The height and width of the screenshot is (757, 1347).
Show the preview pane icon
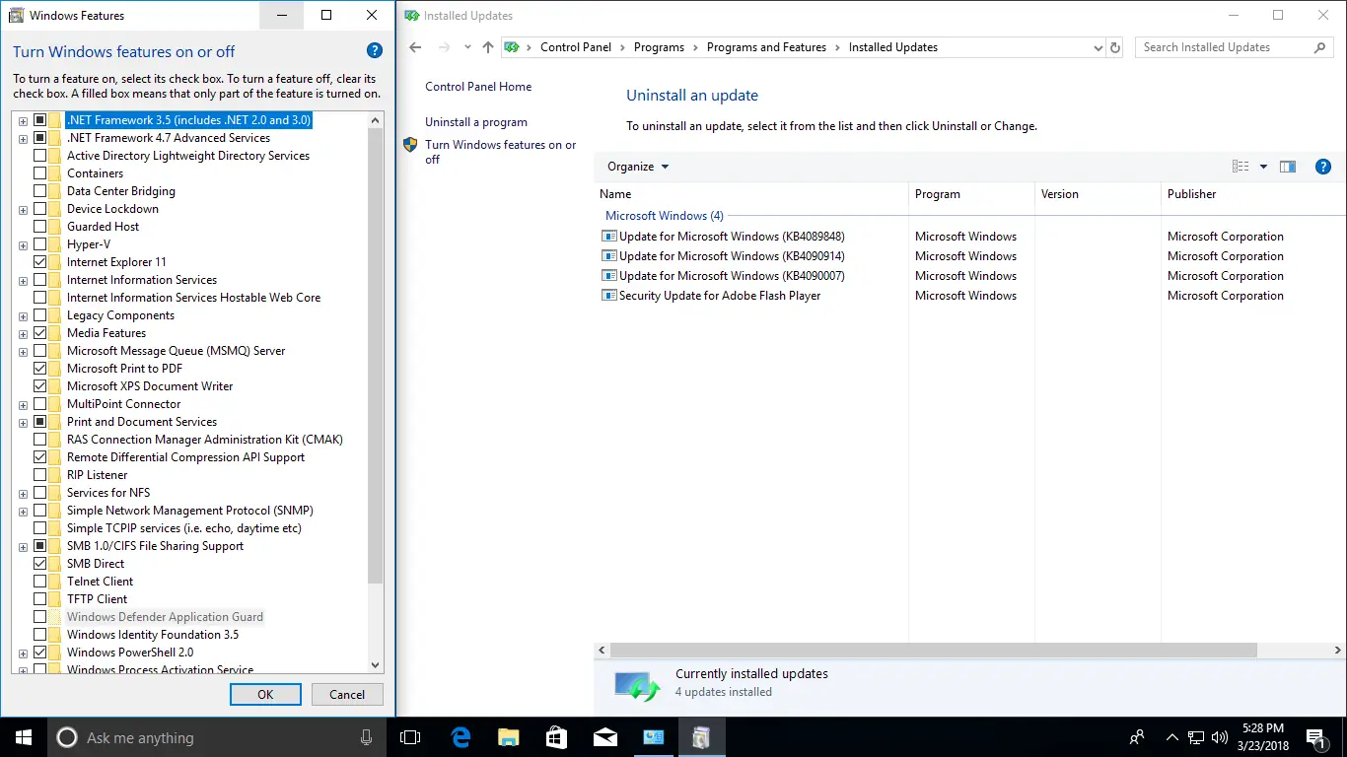pyautogui.click(x=1288, y=166)
